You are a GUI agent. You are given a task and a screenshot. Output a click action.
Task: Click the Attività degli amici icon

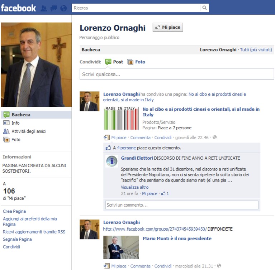(x=6, y=131)
